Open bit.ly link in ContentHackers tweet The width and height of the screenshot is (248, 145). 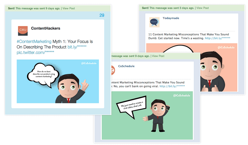pyautogui.click(x=77, y=47)
